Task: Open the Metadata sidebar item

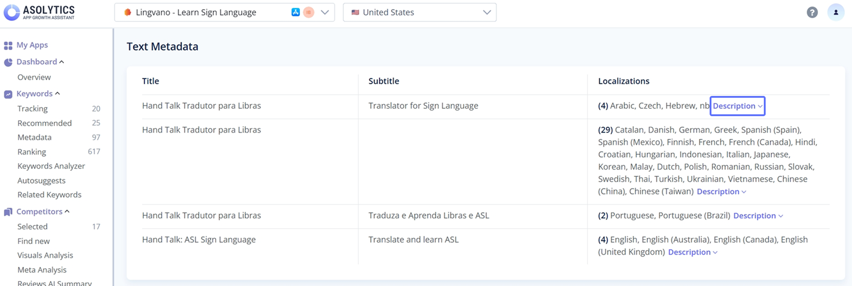Action: [x=34, y=137]
